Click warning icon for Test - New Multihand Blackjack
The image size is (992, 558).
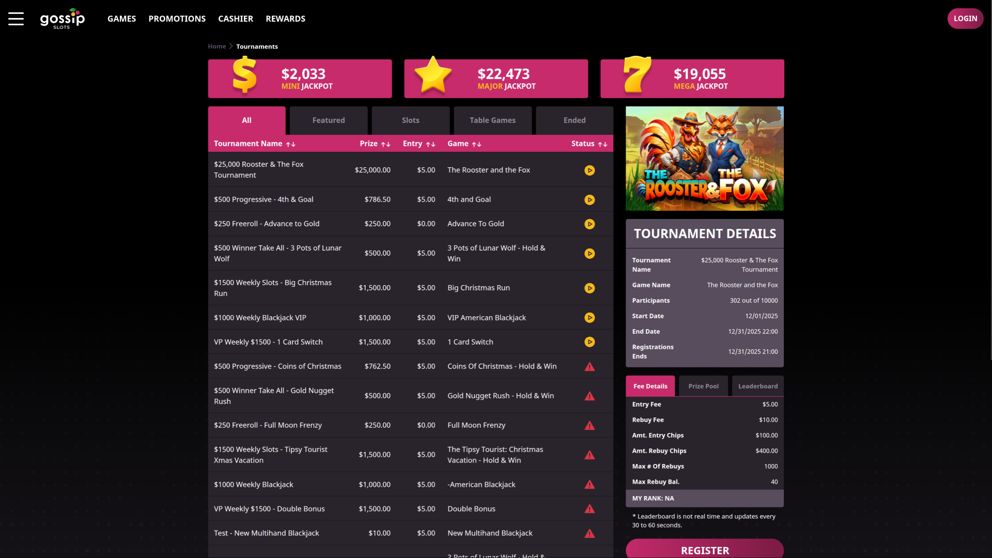click(x=590, y=533)
